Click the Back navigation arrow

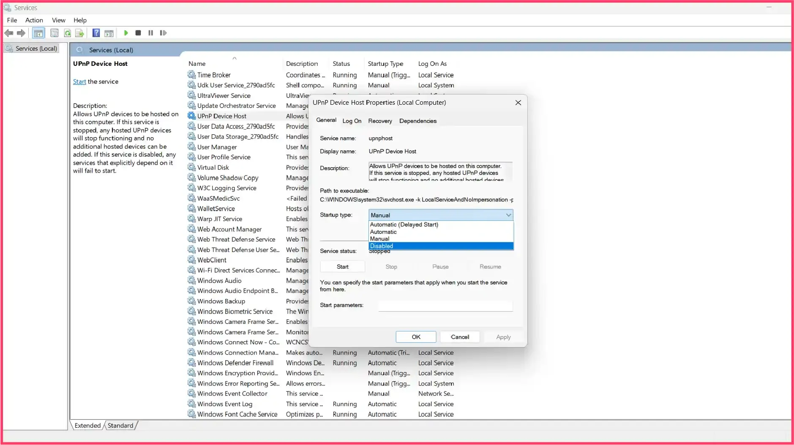(x=9, y=33)
